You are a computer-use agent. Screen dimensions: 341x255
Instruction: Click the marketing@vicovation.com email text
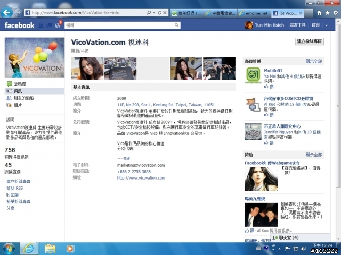click(141, 165)
